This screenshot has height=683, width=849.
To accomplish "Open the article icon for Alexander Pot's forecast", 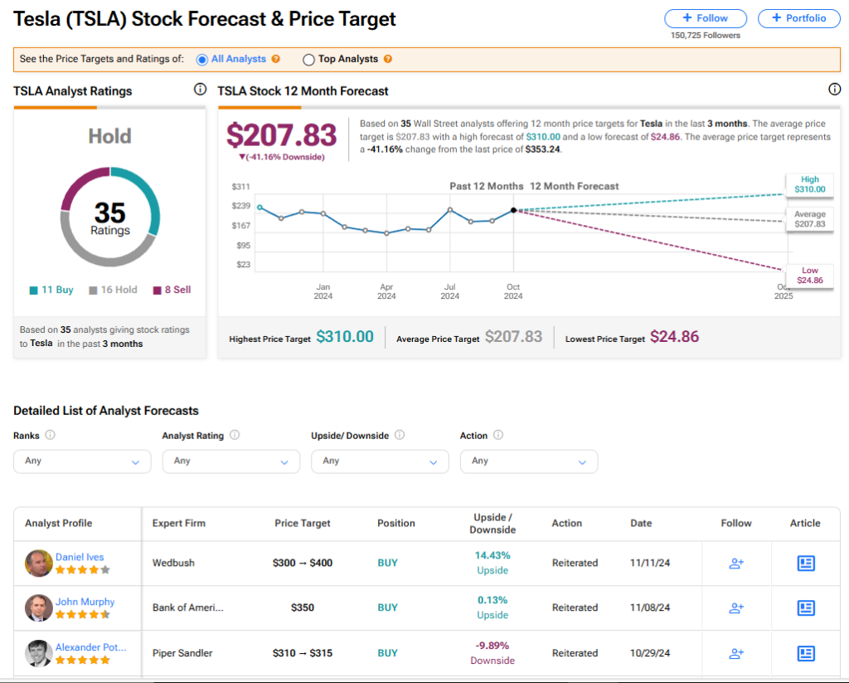I will point(805,653).
